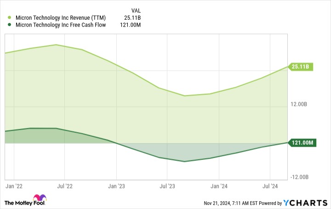
Task: Click the 121.00M free cash flow flag
Action: click(x=302, y=143)
